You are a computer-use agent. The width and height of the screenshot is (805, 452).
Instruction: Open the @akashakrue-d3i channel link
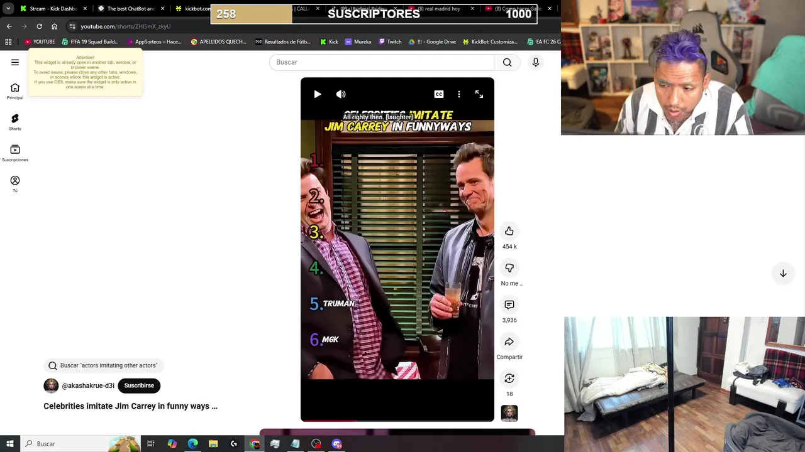click(x=88, y=386)
